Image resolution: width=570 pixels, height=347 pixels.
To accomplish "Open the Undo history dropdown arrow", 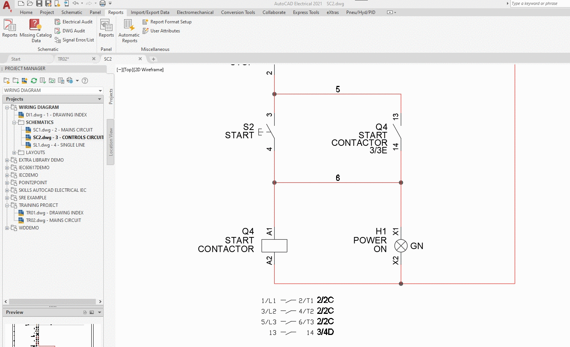I will 82,3.
